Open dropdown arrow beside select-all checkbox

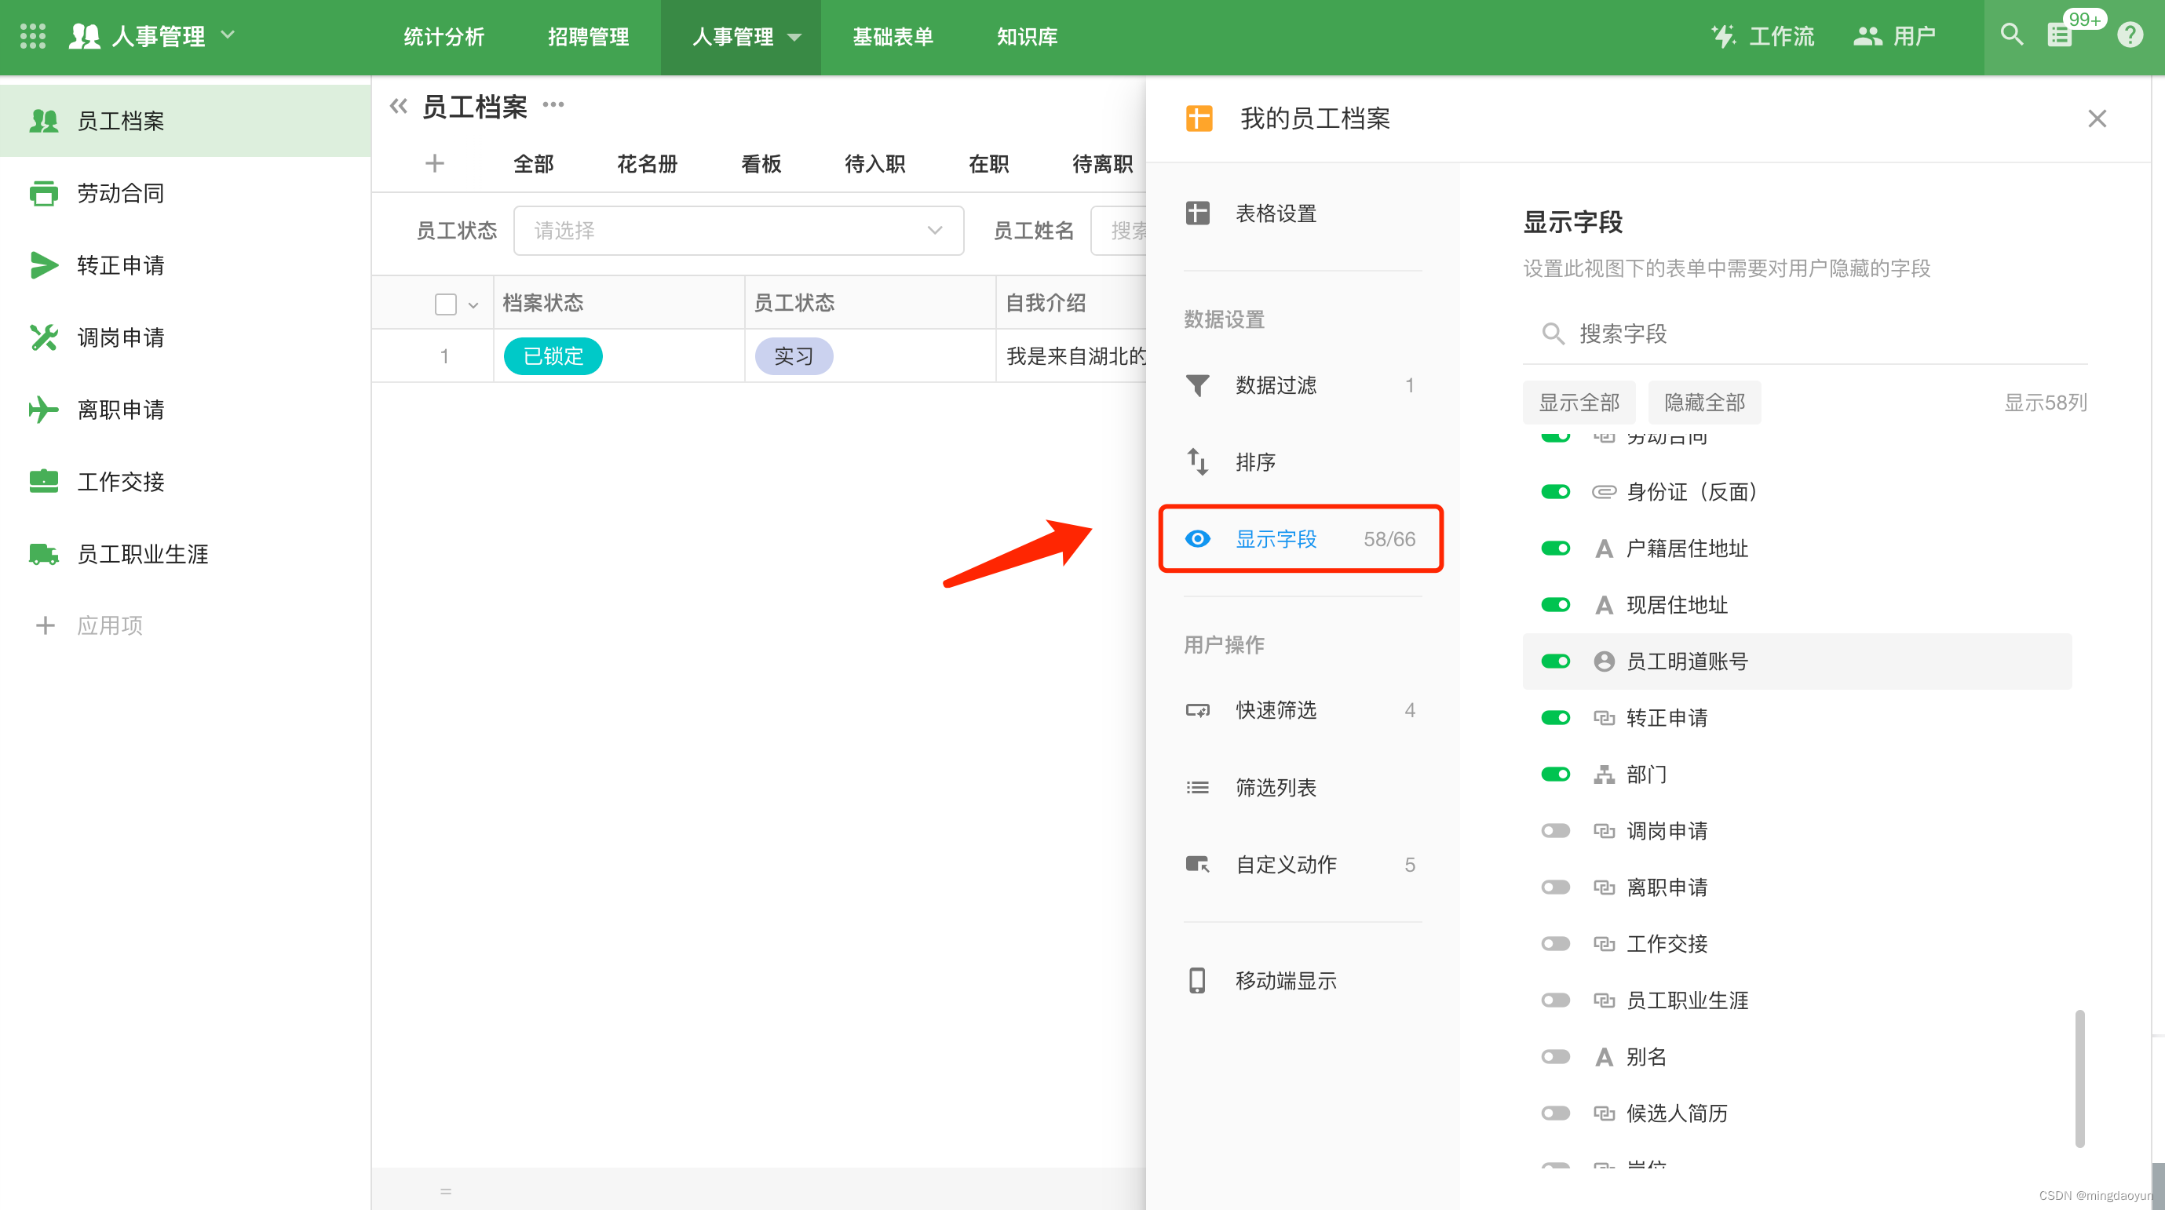click(x=474, y=305)
